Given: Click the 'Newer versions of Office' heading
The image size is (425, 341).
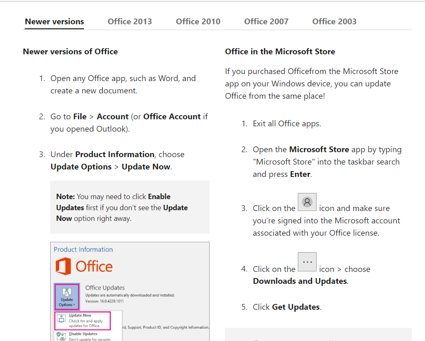Looking at the screenshot, I should 70,51.
